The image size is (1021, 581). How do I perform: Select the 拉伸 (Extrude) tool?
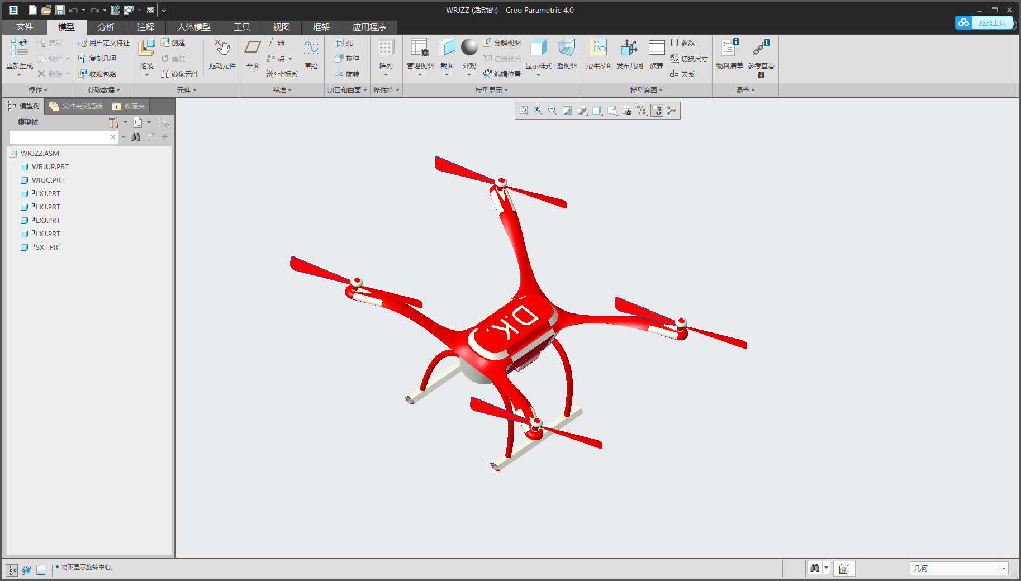pos(347,58)
